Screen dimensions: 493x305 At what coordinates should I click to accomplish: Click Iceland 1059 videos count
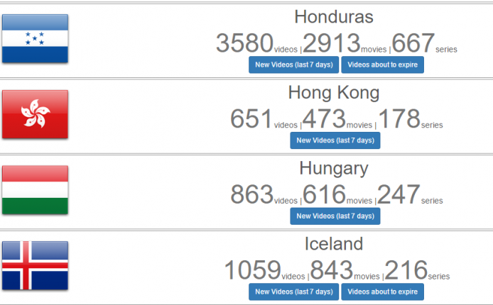pos(253,270)
